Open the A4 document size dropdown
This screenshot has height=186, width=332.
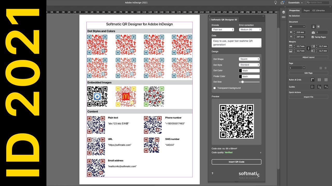click(297, 27)
